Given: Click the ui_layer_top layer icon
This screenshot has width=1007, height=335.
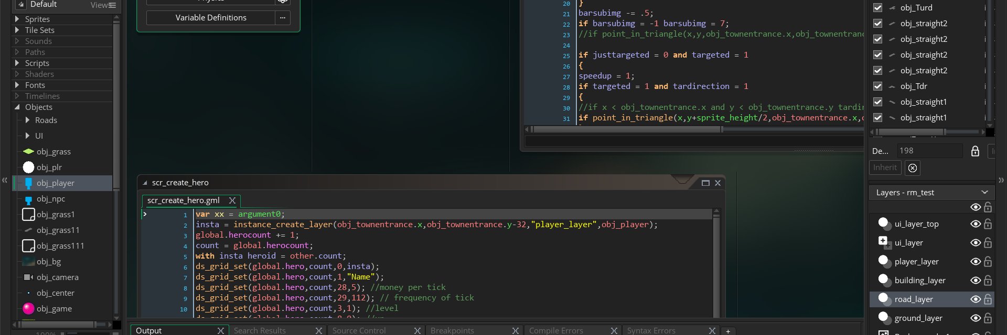Looking at the screenshot, I should tap(884, 224).
